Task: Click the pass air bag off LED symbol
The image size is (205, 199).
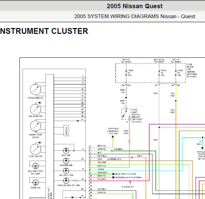Action: point(66,181)
